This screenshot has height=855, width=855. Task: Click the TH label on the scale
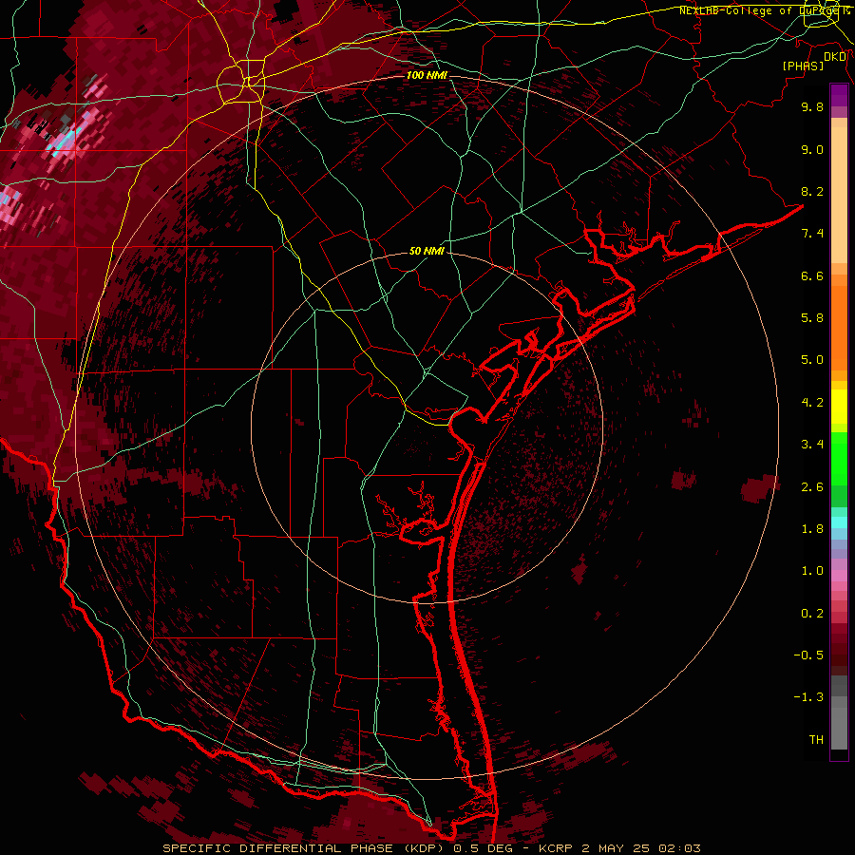816,740
